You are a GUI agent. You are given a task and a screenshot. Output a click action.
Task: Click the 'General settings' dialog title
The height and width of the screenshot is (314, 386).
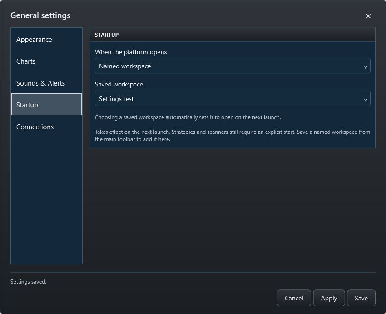(40, 15)
